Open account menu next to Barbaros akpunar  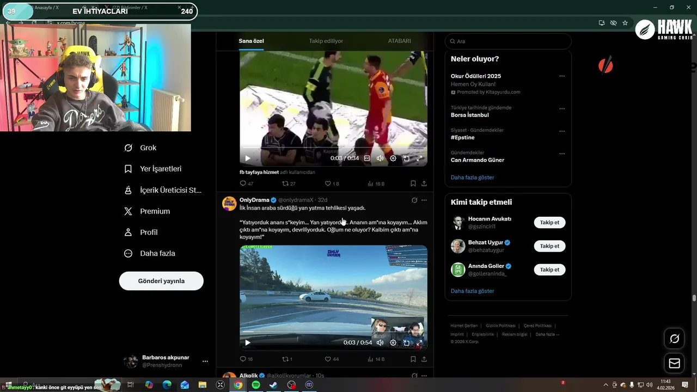205,361
